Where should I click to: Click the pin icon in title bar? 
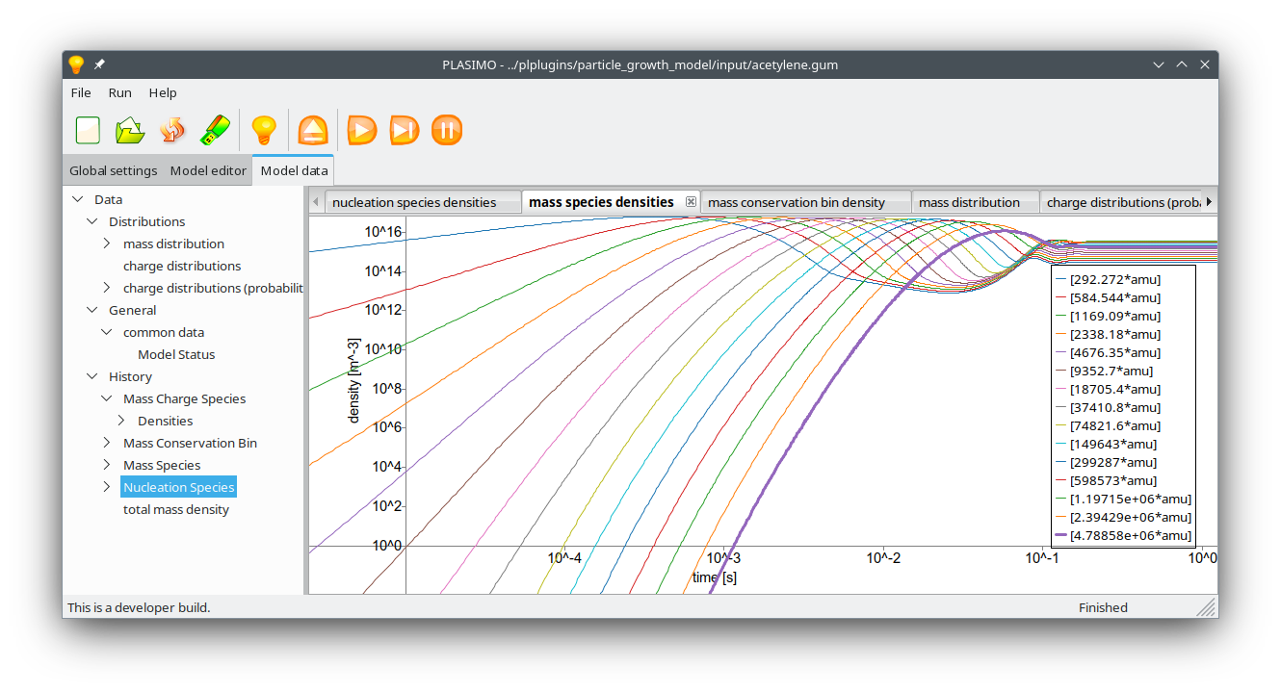[x=99, y=64]
